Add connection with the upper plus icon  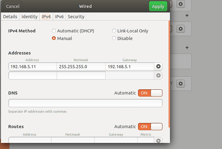[187, 15]
